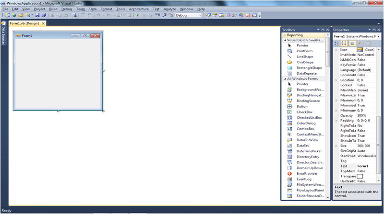Click the Save All toolbar icon
The image size is (384, 214).
pyautogui.click(x=44, y=15)
